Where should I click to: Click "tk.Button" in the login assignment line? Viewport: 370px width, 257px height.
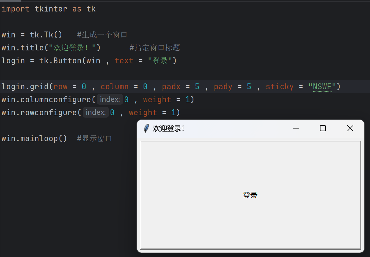point(60,61)
